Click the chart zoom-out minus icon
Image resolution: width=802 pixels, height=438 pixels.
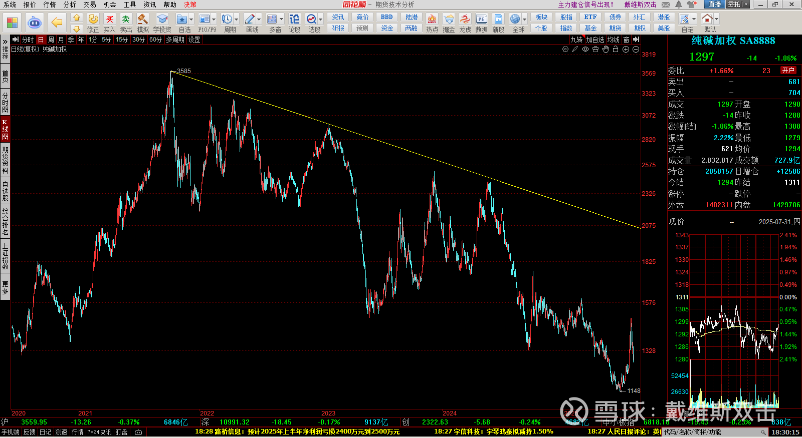[x=636, y=49]
